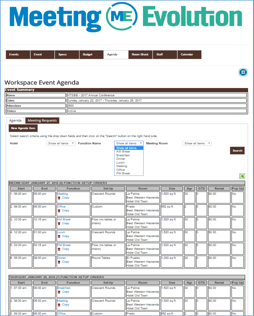This screenshot has height=316, width=254.
Task: Click the blue contact card icon
Action: [243, 72]
